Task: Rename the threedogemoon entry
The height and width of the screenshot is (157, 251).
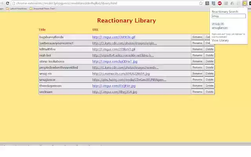Action: (x=197, y=86)
